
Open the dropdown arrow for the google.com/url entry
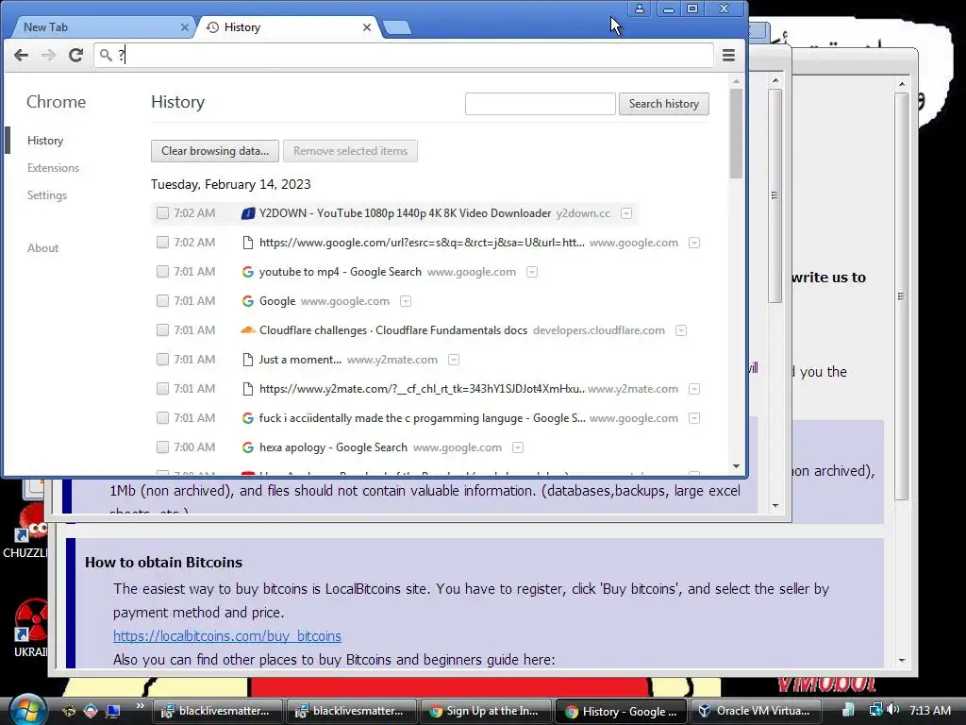(694, 243)
